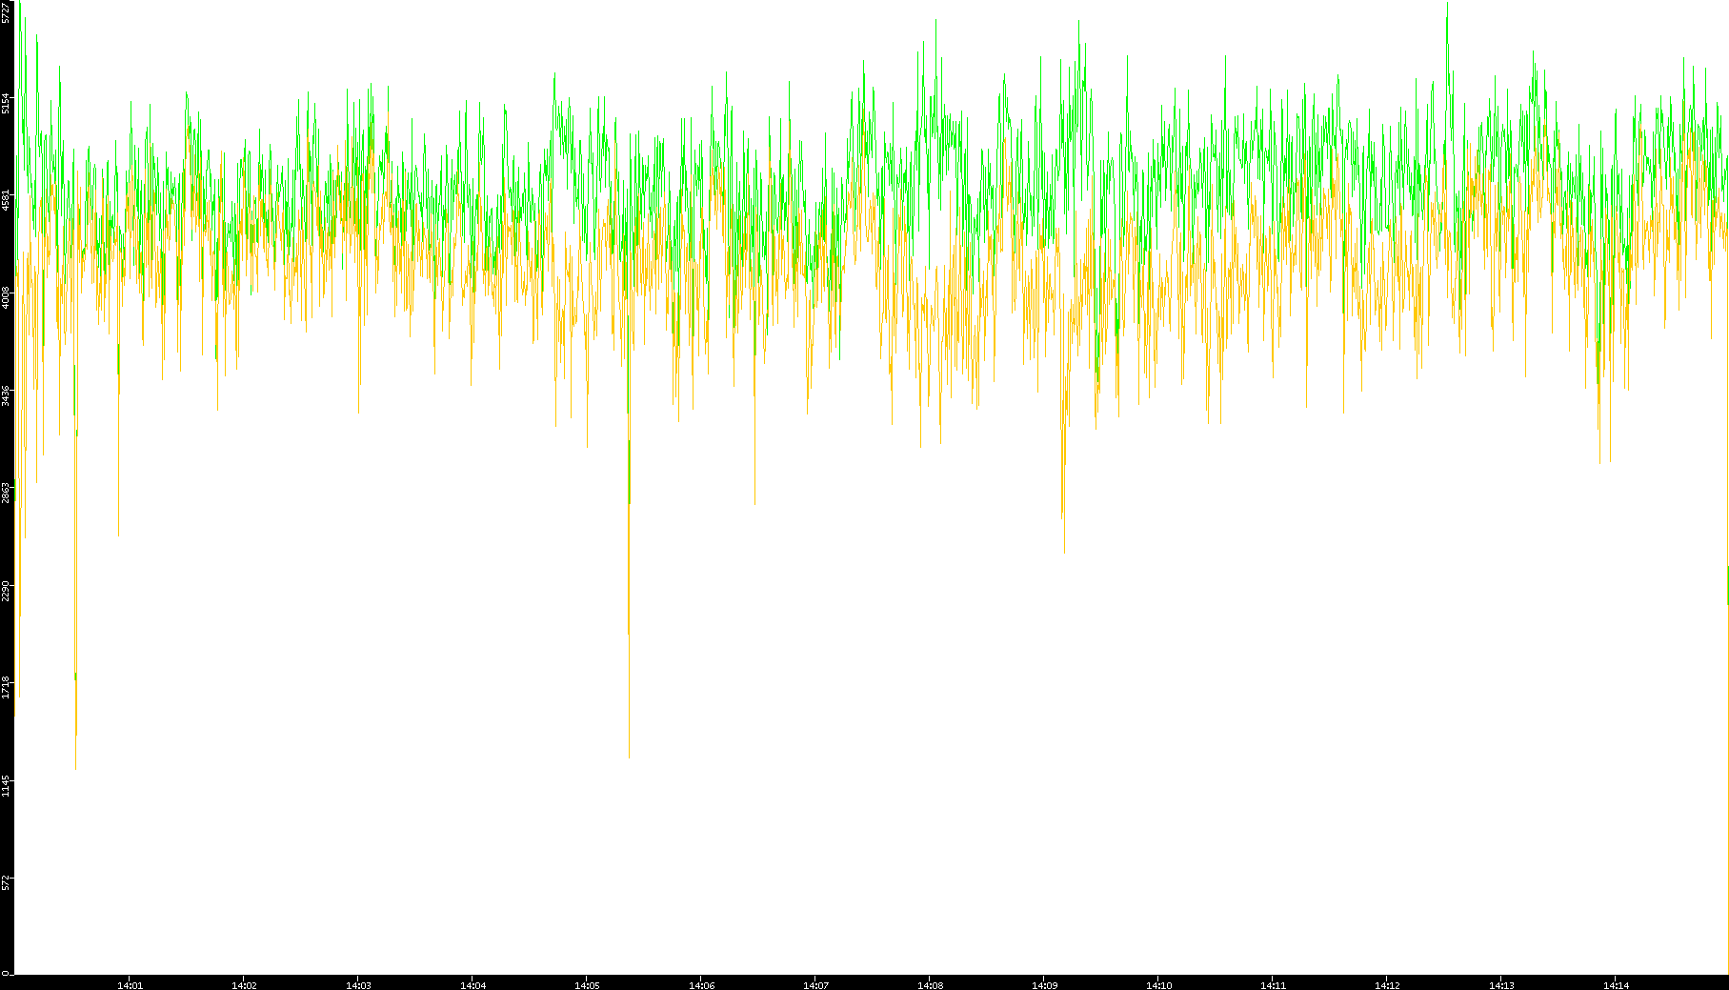
Task: Click the 14:11 time axis label
Action: click(x=1273, y=985)
